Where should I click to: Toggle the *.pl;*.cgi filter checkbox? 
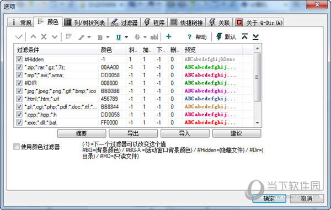pos(19,107)
